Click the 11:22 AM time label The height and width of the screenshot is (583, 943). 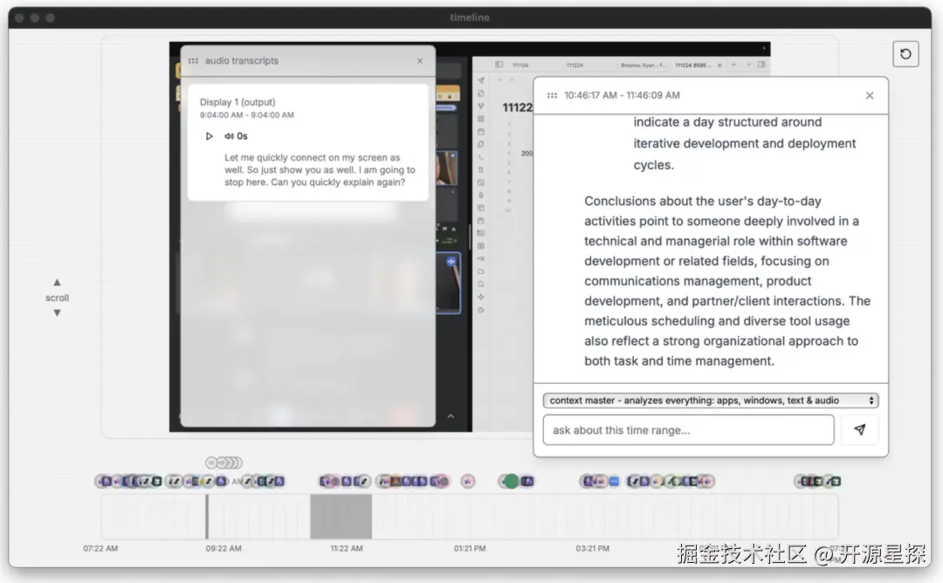click(347, 549)
